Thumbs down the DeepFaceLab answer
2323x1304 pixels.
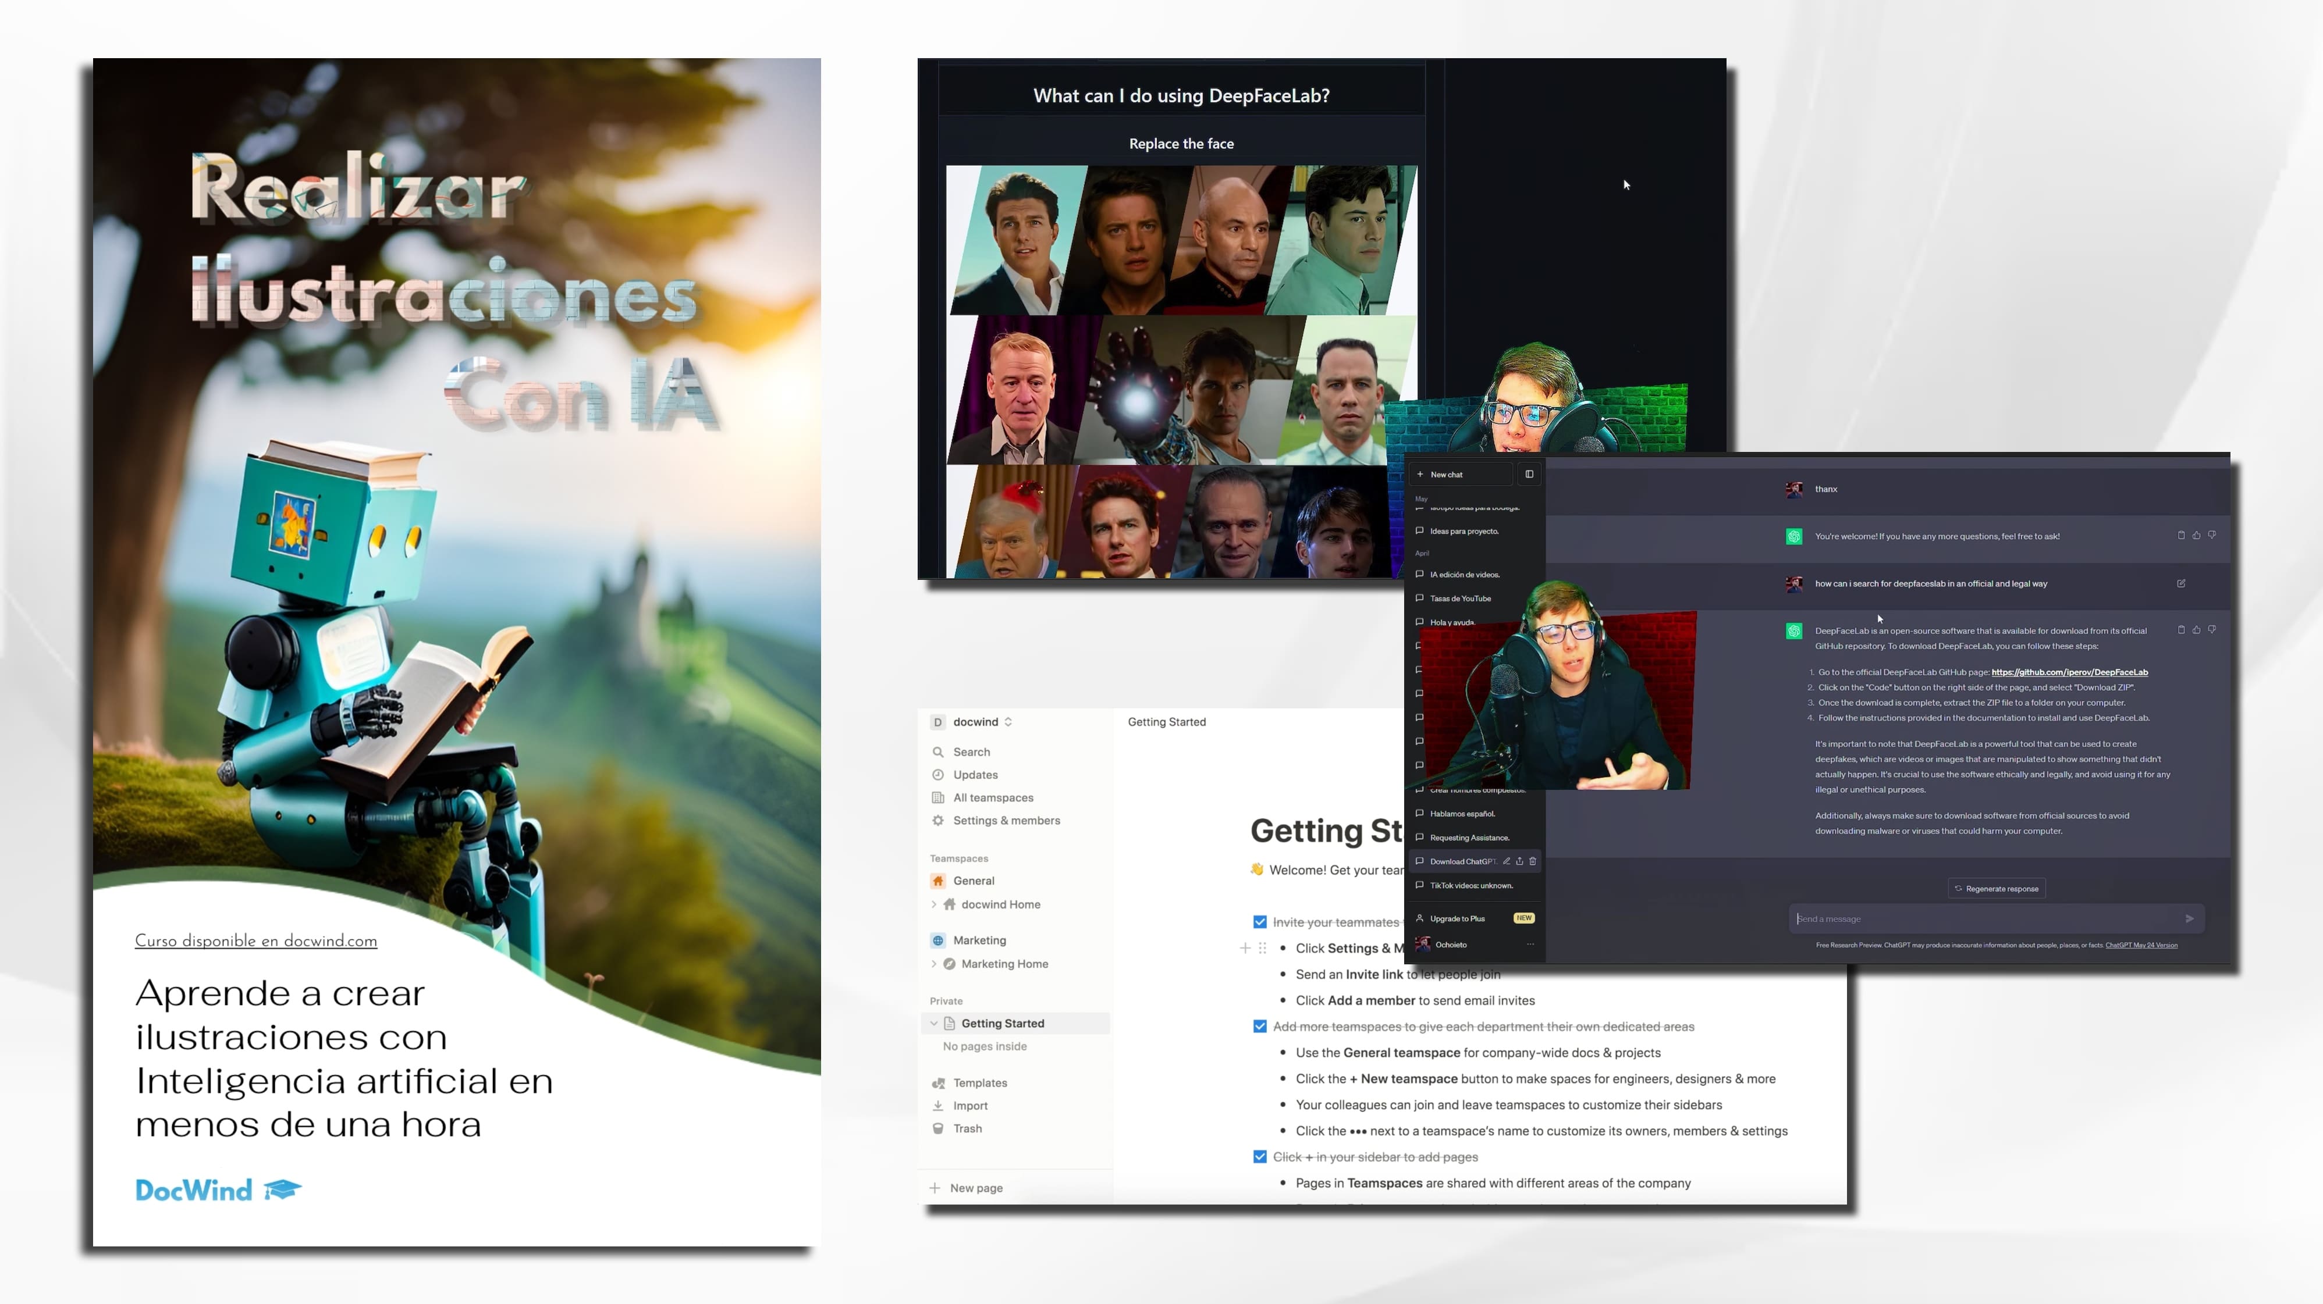pyautogui.click(x=2212, y=630)
